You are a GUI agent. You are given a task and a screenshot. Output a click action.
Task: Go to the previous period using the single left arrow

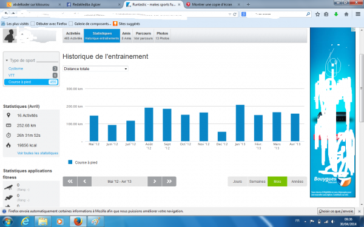tap(84, 182)
